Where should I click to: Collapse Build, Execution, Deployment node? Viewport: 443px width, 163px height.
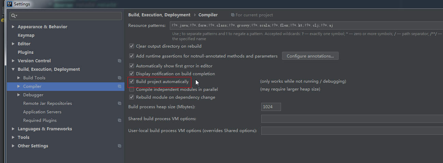point(13,69)
